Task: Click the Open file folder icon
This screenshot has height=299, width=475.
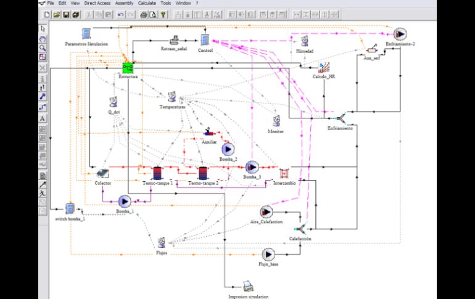Action: 56,14
